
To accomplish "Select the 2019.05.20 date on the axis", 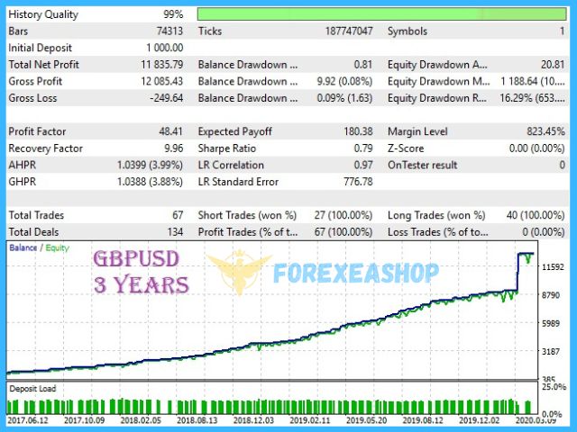I will pos(366,420).
